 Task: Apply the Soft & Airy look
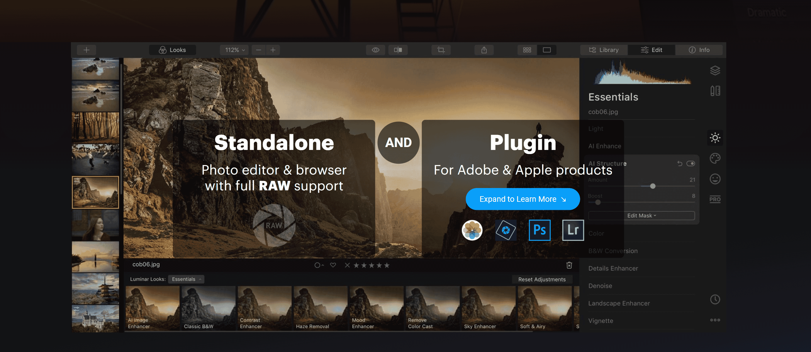click(x=545, y=308)
